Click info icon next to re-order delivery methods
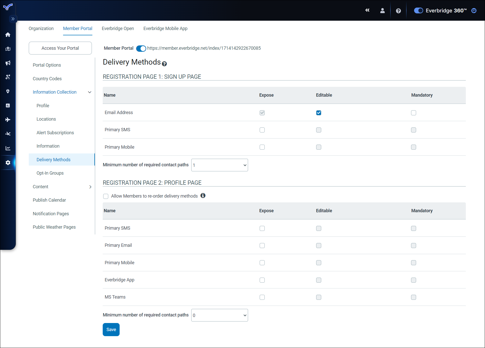This screenshot has width=485, height=348. (203, 196)
